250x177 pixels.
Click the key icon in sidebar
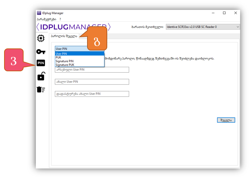pos(41,51)
